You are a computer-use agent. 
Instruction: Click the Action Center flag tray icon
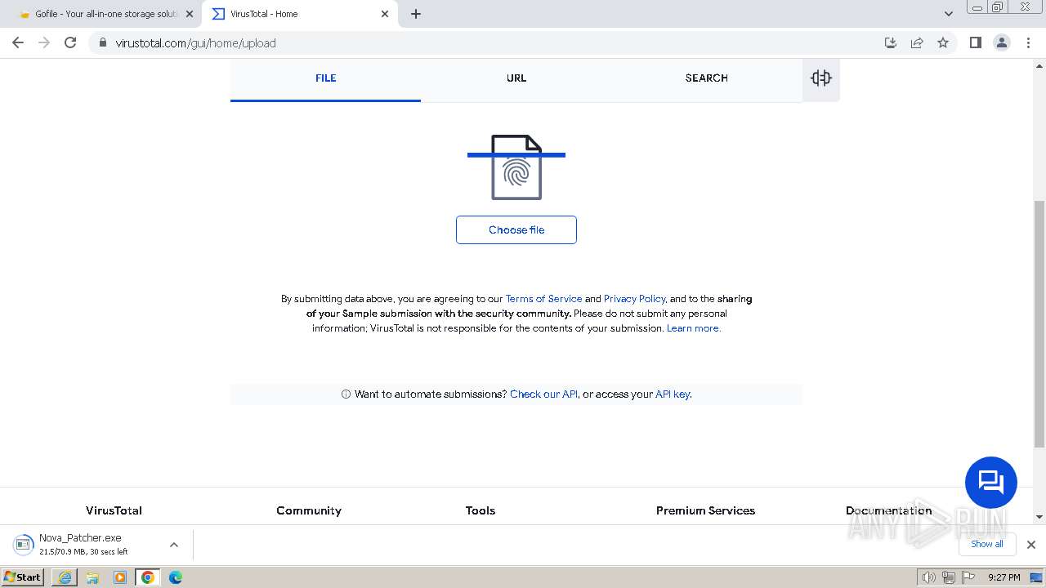point(968,577)
